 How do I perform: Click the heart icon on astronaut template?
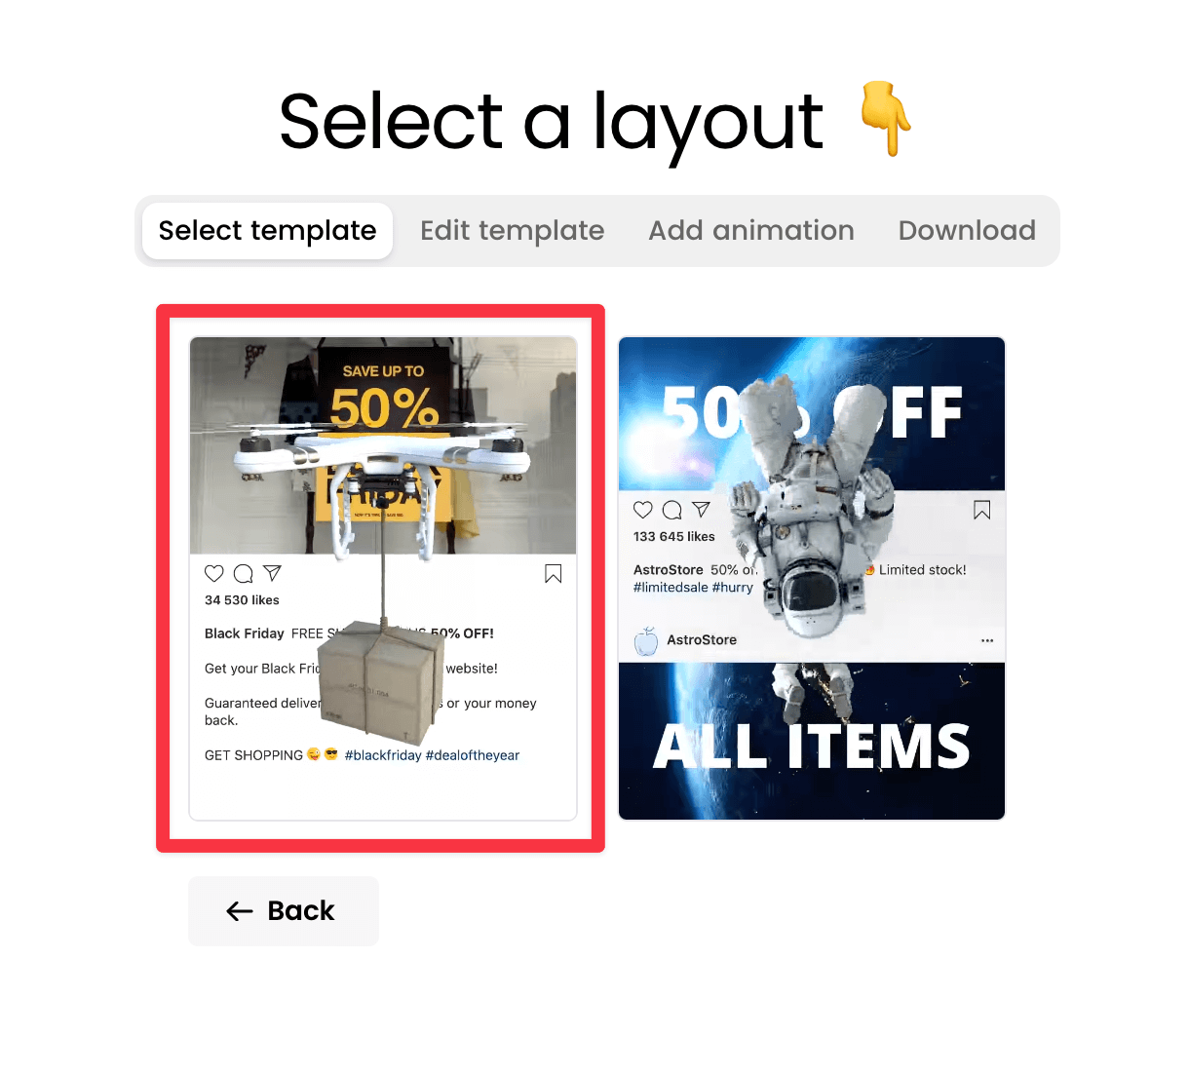tap(643, 510)
